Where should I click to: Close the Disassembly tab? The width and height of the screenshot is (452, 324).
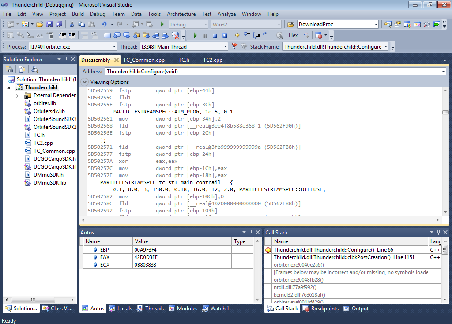[x=117, y=60]
